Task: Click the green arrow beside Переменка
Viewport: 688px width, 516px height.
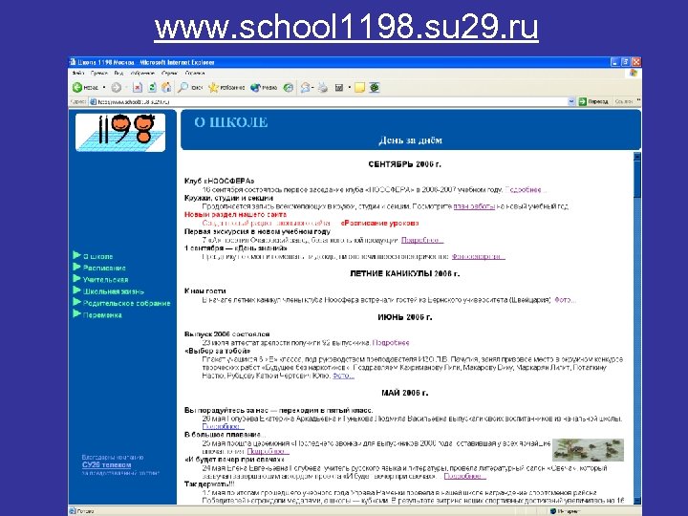Action: (76, 314)
